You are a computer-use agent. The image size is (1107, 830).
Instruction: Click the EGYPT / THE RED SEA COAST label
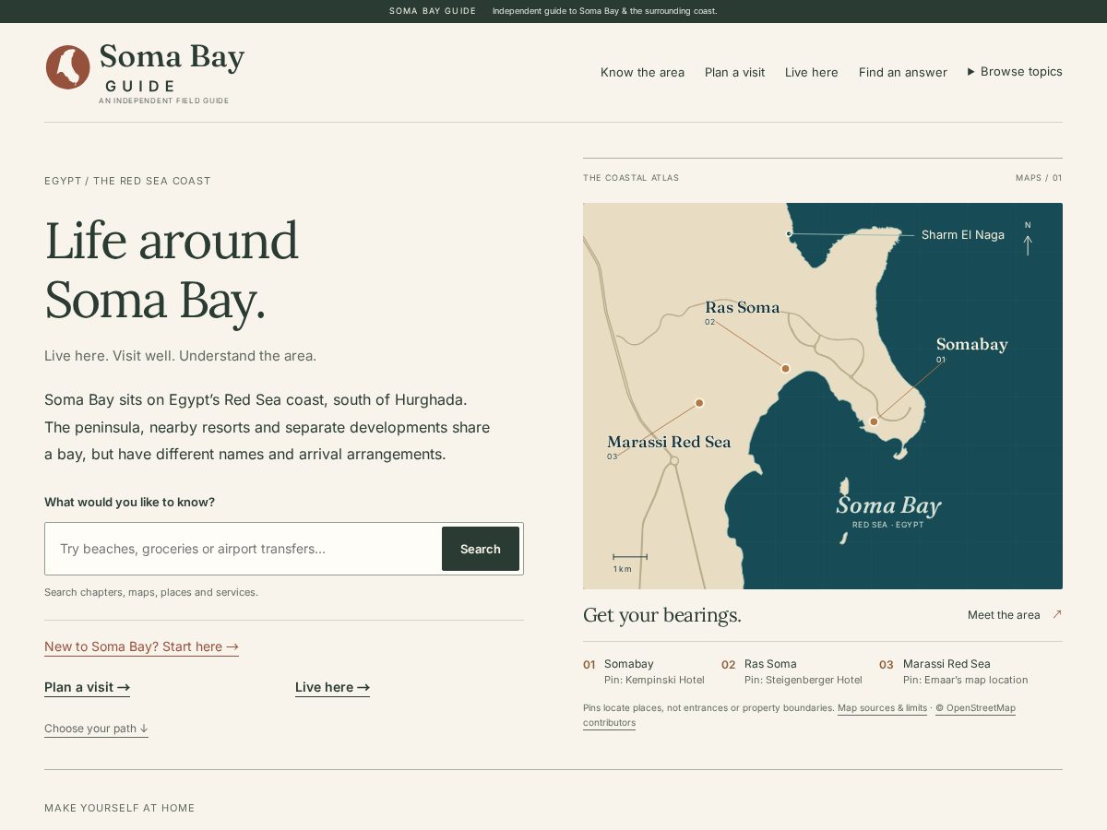[x=127, y=181]
